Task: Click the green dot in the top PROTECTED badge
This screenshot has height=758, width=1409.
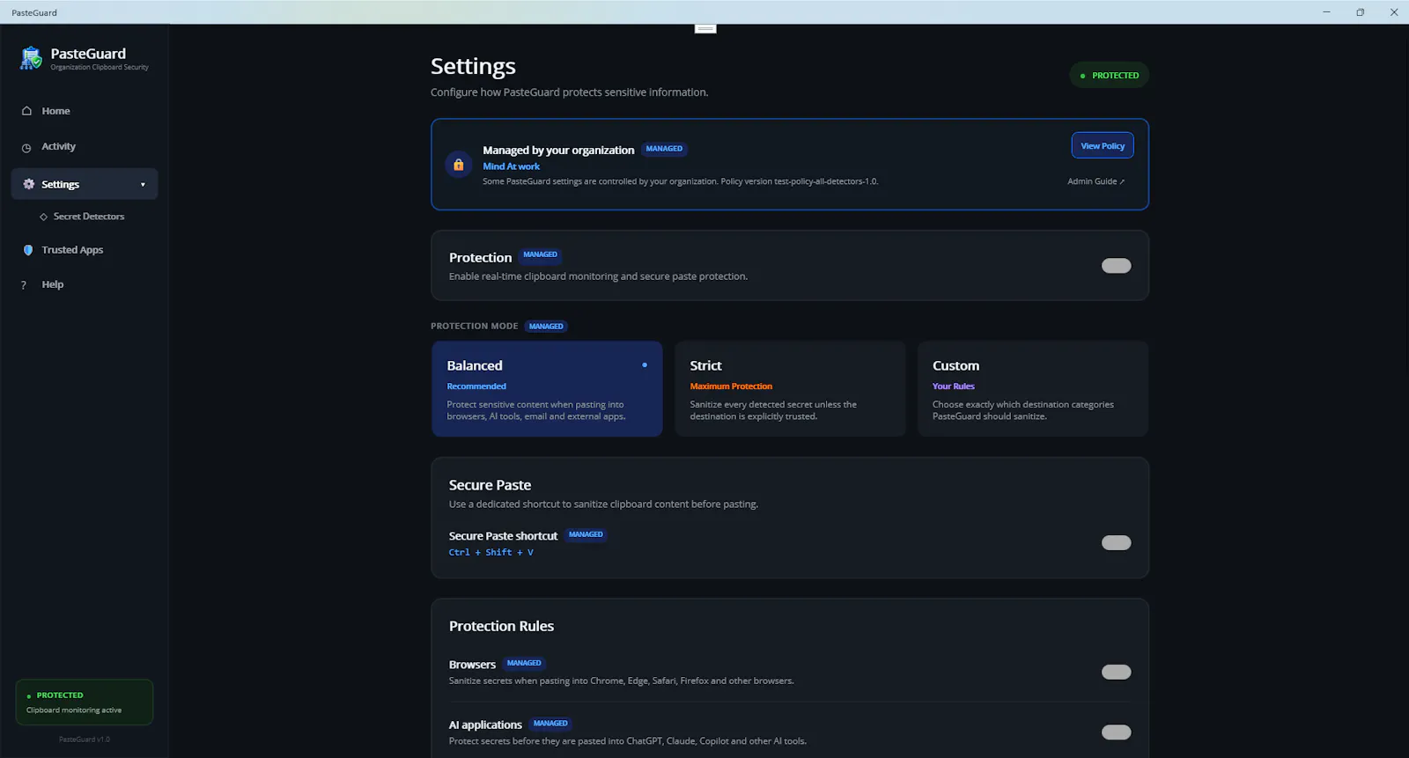Action: [x=1082, y=76]
